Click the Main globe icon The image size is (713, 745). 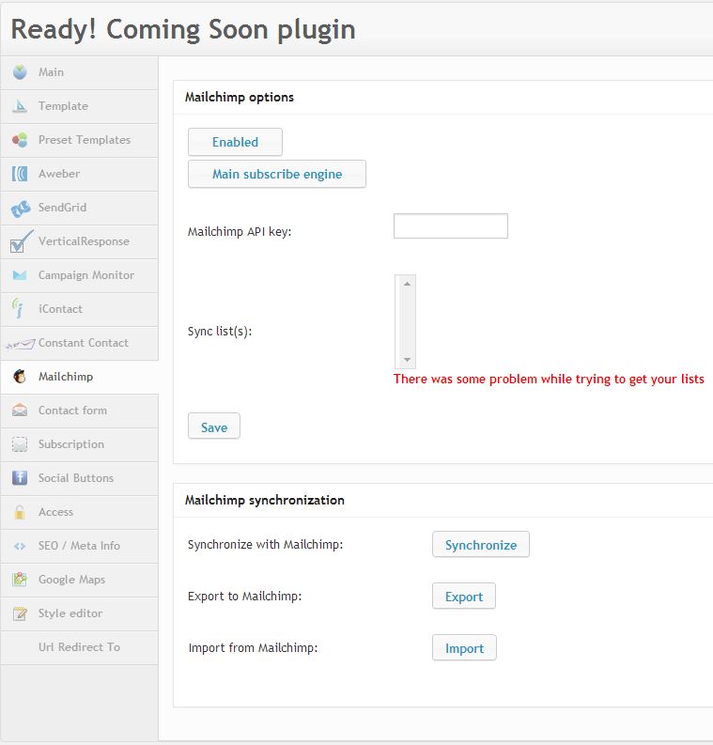pos(20,72)
